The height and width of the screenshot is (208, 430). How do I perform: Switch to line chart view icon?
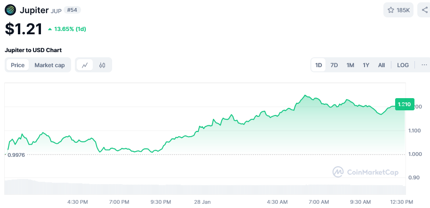tap(85, 65)
